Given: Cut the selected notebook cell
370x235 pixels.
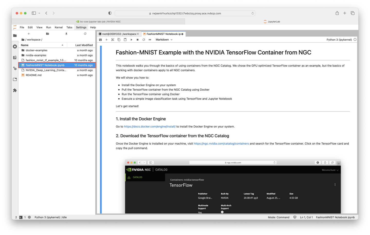Looking at the screenshot, I should pyautogui.click(x=113, y=40).
